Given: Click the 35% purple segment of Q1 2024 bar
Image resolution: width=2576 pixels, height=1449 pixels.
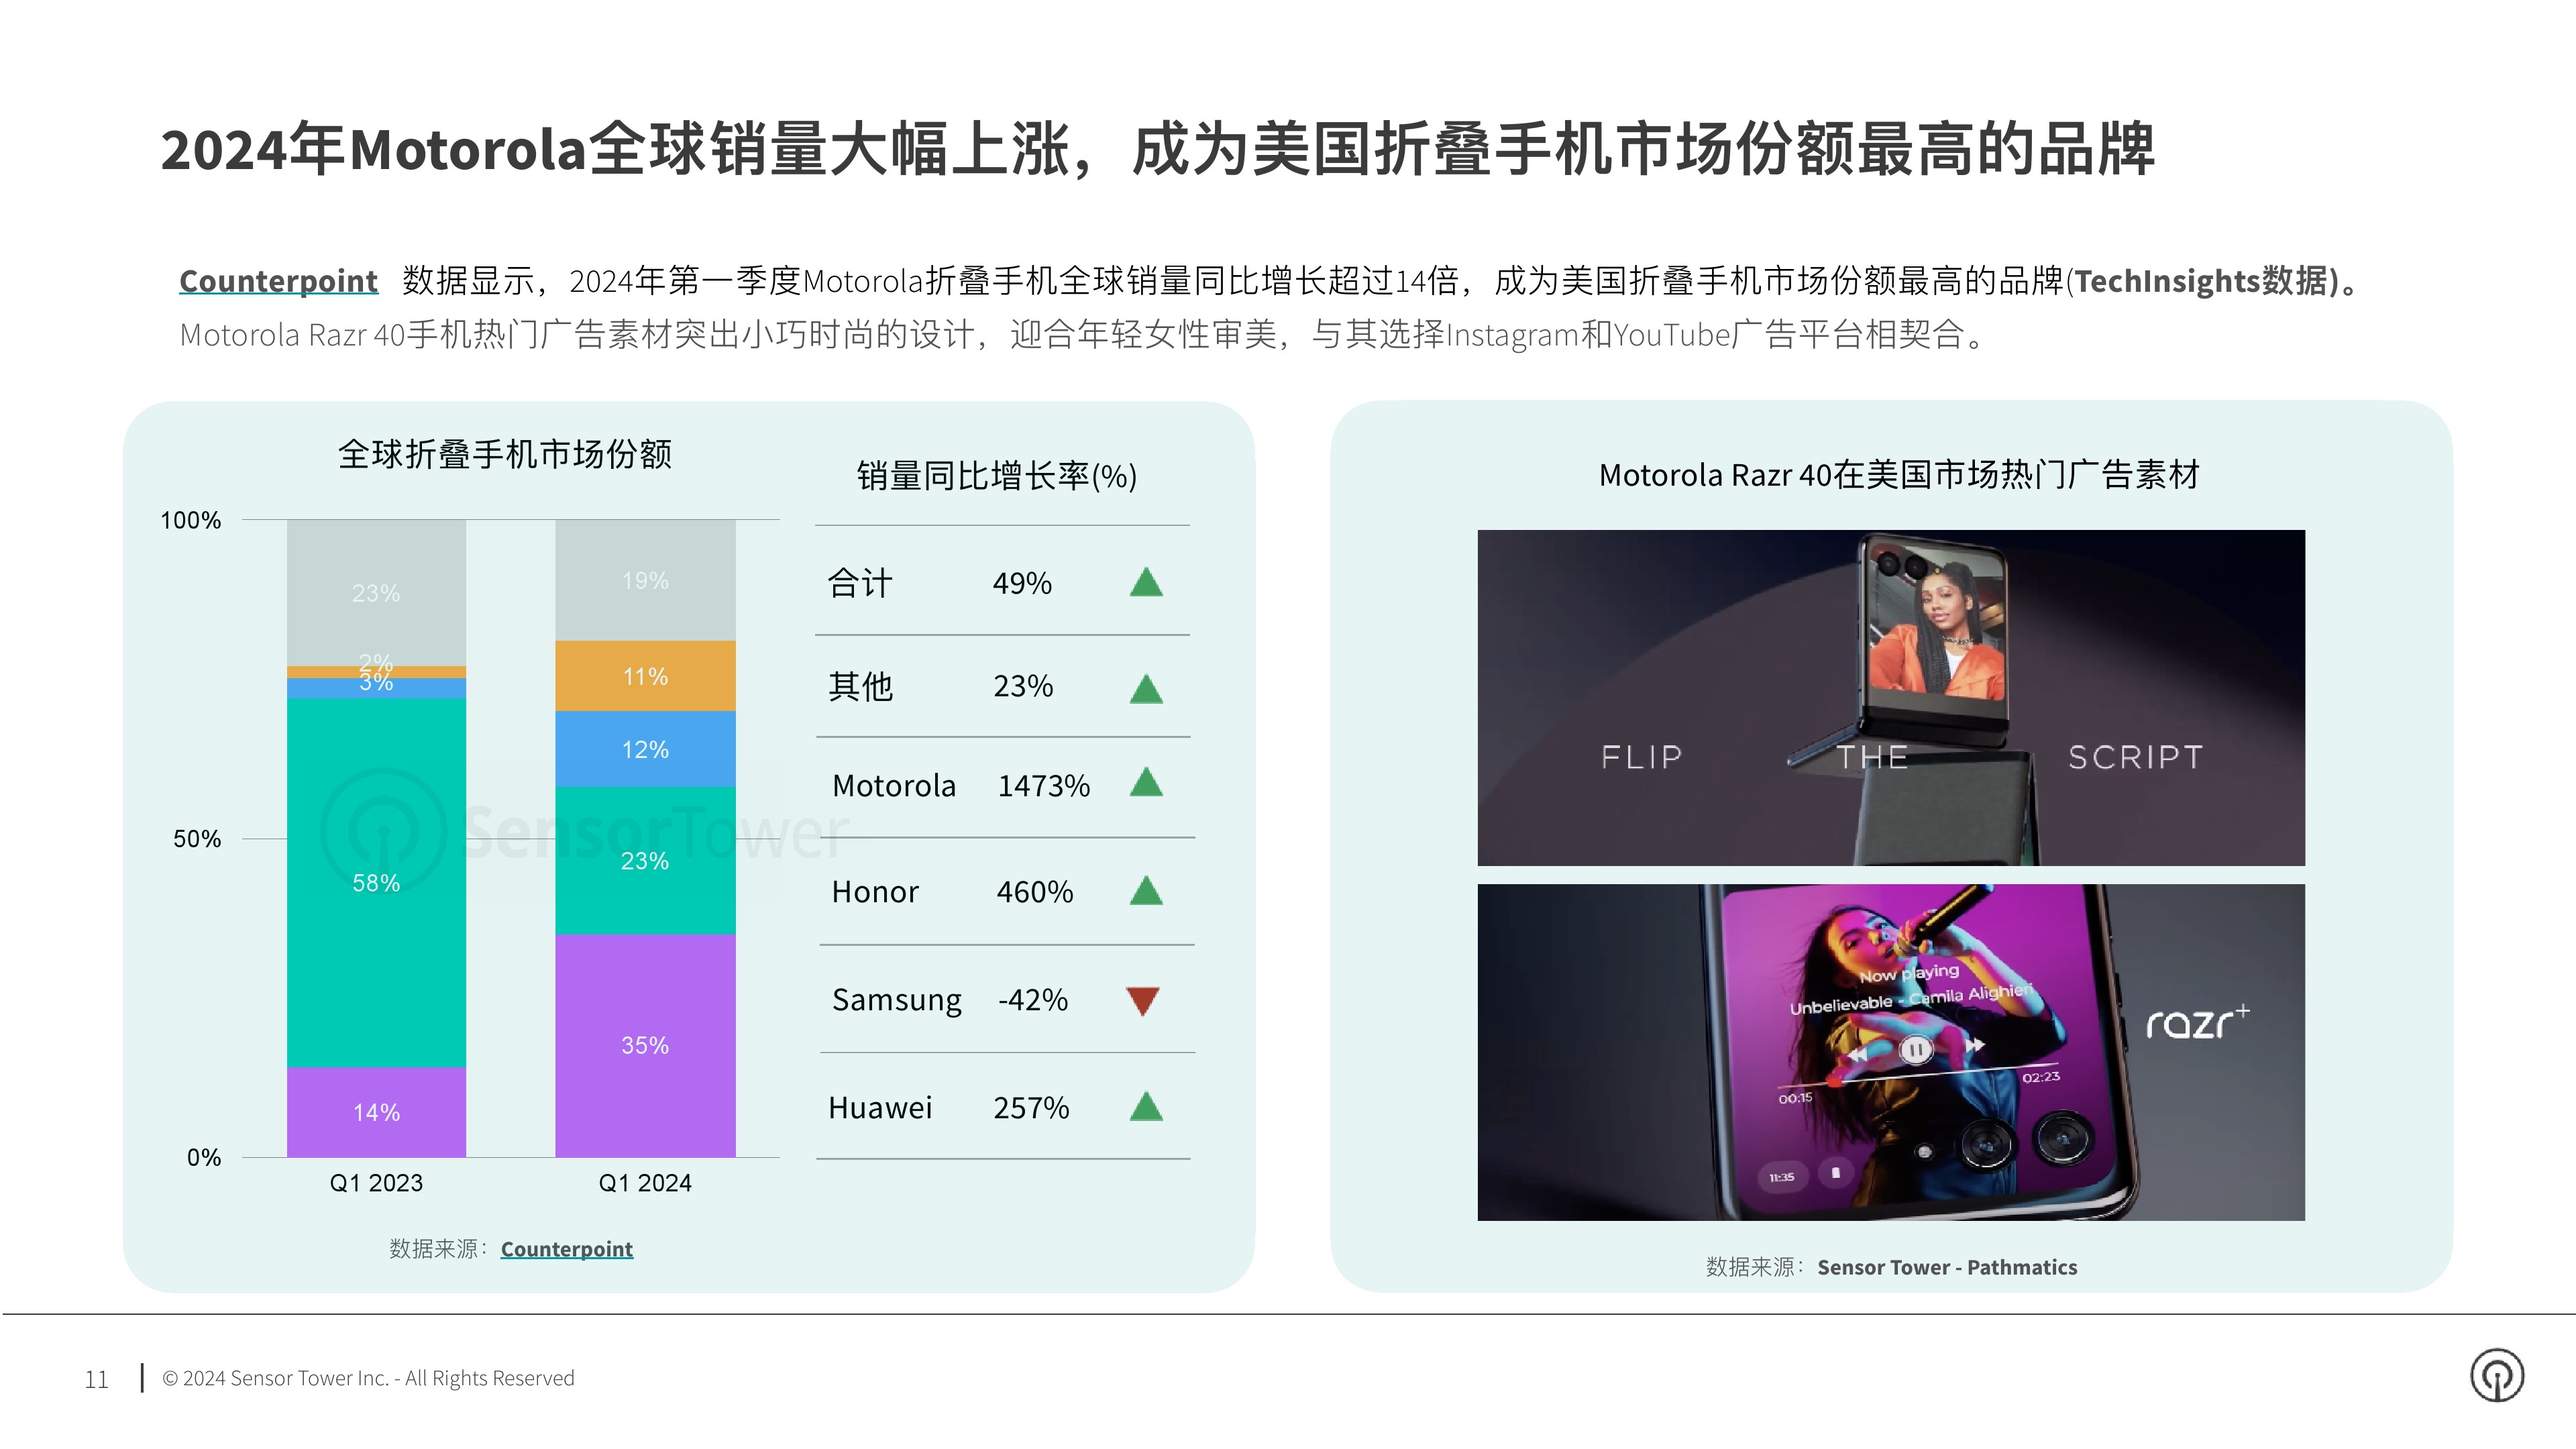Looking at the screenshot, I should (645, 1046).
